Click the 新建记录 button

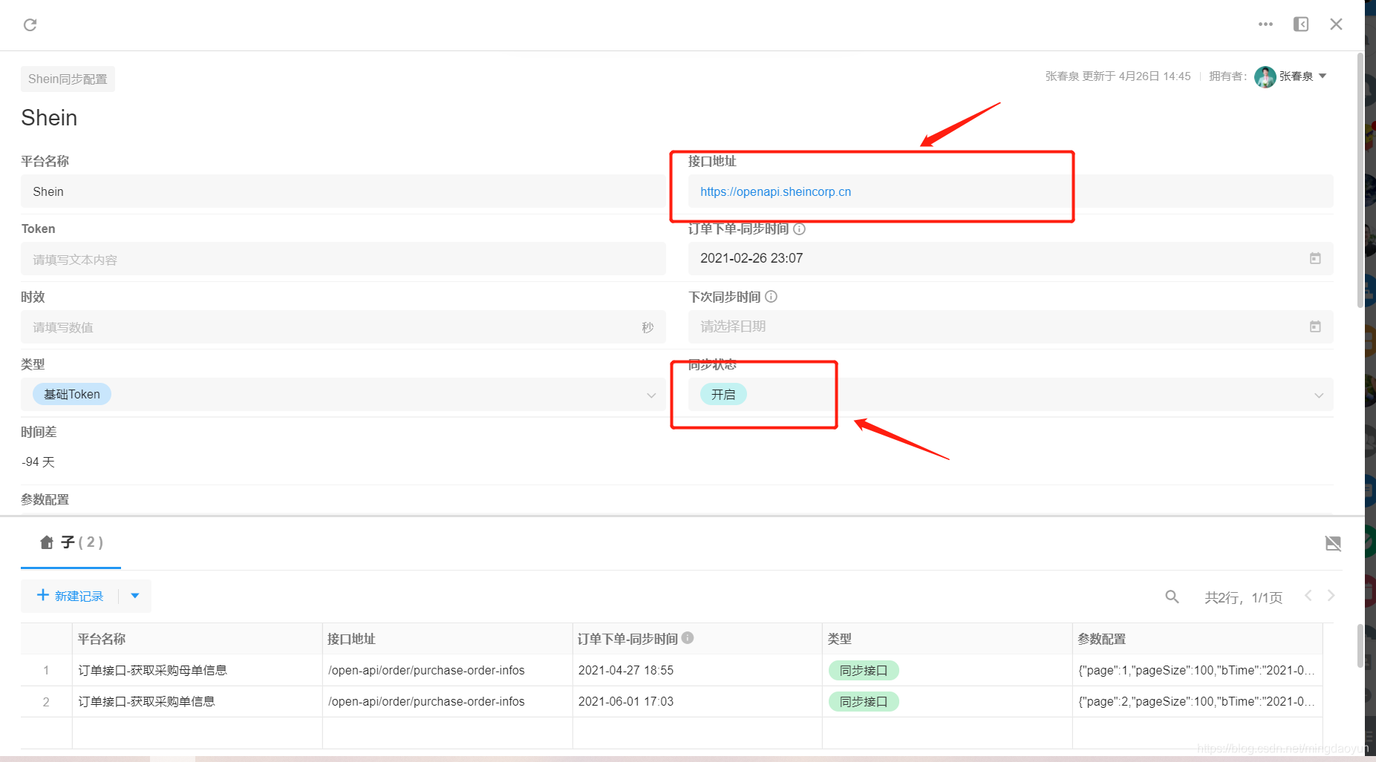[x=71, y=596]
